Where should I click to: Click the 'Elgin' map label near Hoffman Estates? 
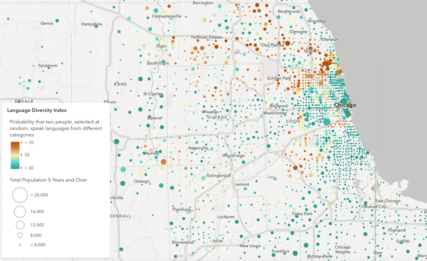pyautogui.click(x=161, y=46)
